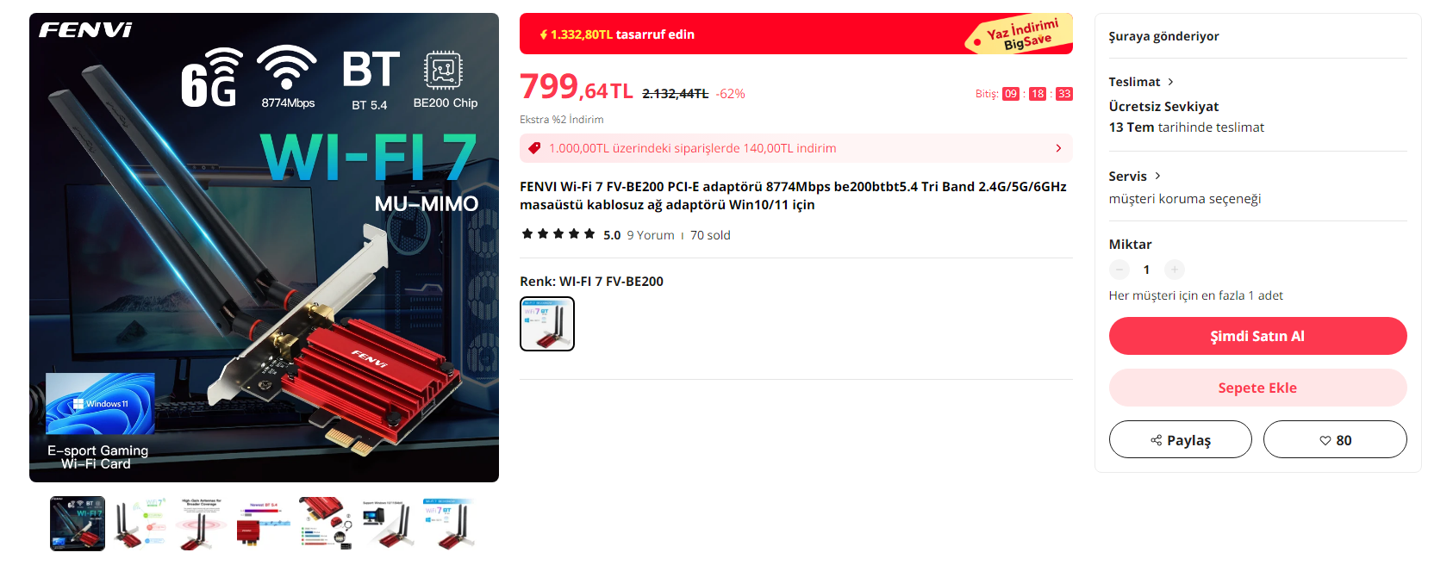This screenshot has height=565, width=1453.
Task: Select the first product gallery thumbnail
Action: (x=78, y=524)
